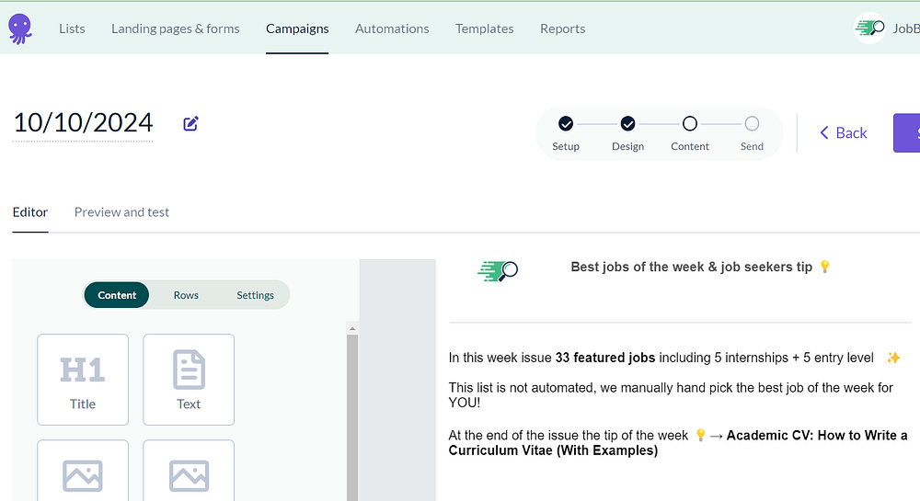Click the JobBoard account avatar icon

coord(869,28)
